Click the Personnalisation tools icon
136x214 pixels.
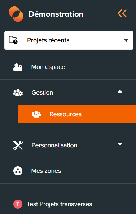click(x=18, y=145)
